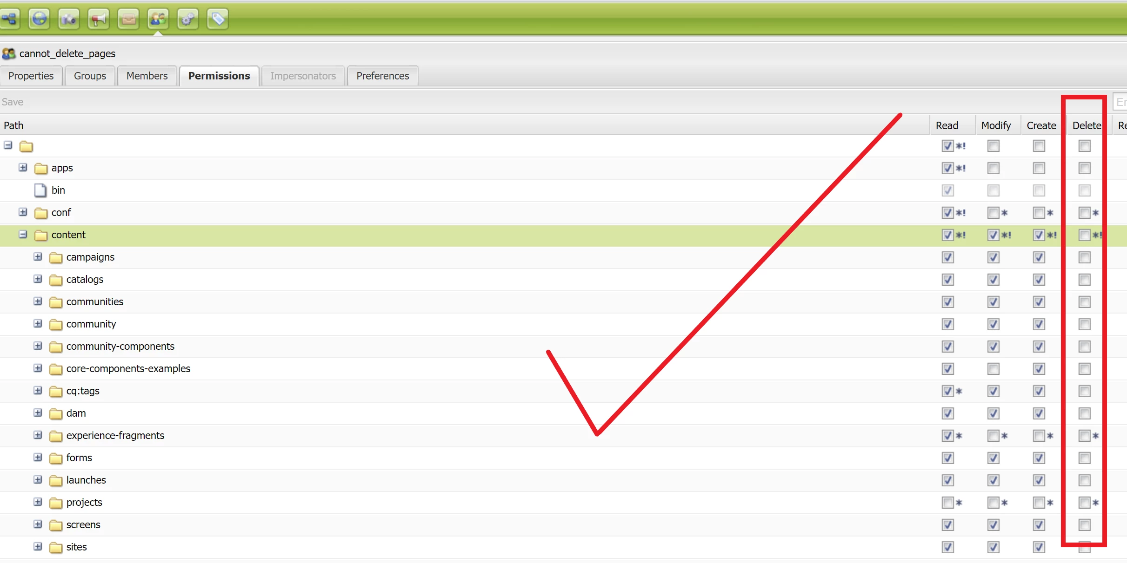Click the blue tag Tagging icon
This screenshot has width=1127, height=563.
coord(218,19)
